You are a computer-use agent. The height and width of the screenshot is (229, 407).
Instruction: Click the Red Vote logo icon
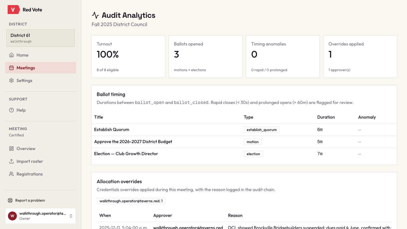point(14,10)
